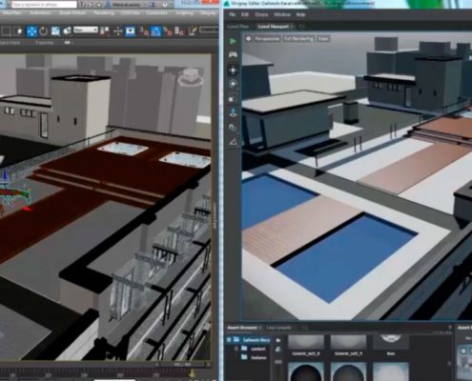Close the Level Viewport tab

pos(292,27)
